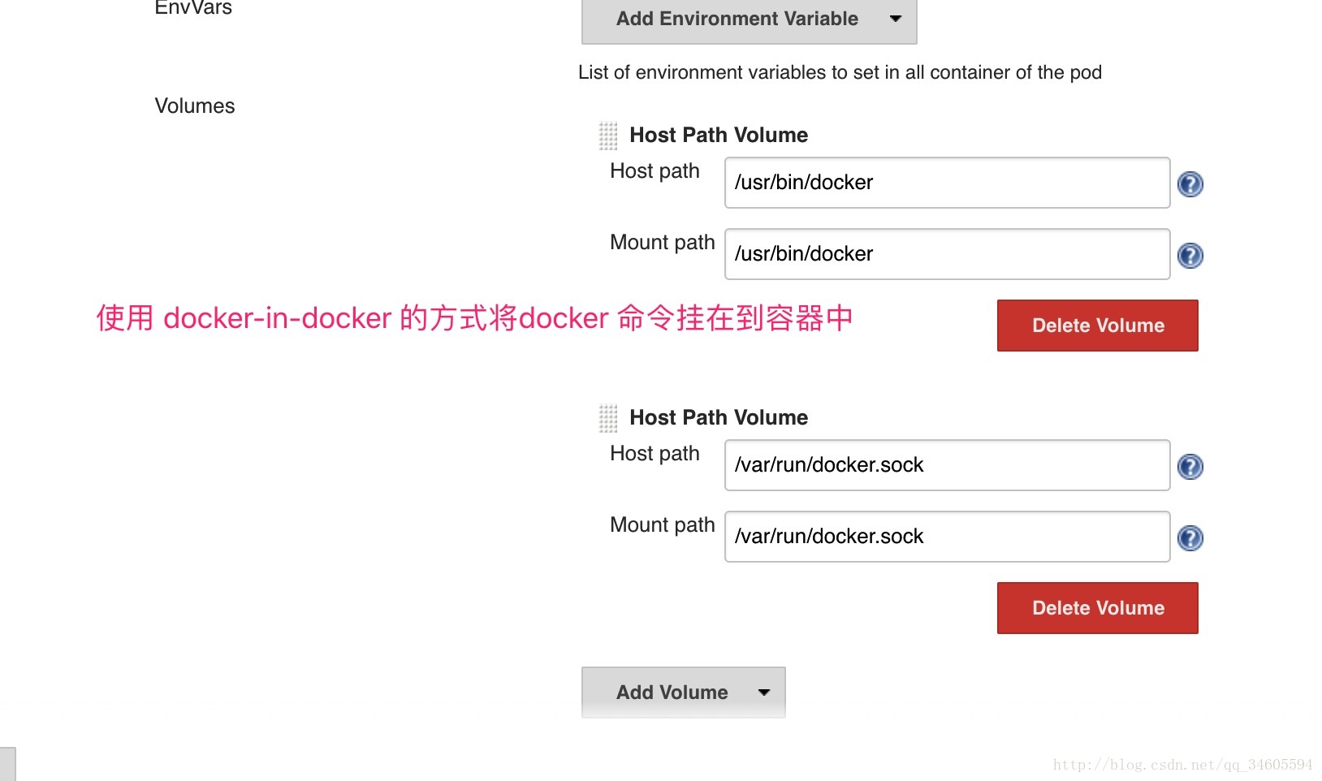Click the EnvVars section label

[193, 8]
